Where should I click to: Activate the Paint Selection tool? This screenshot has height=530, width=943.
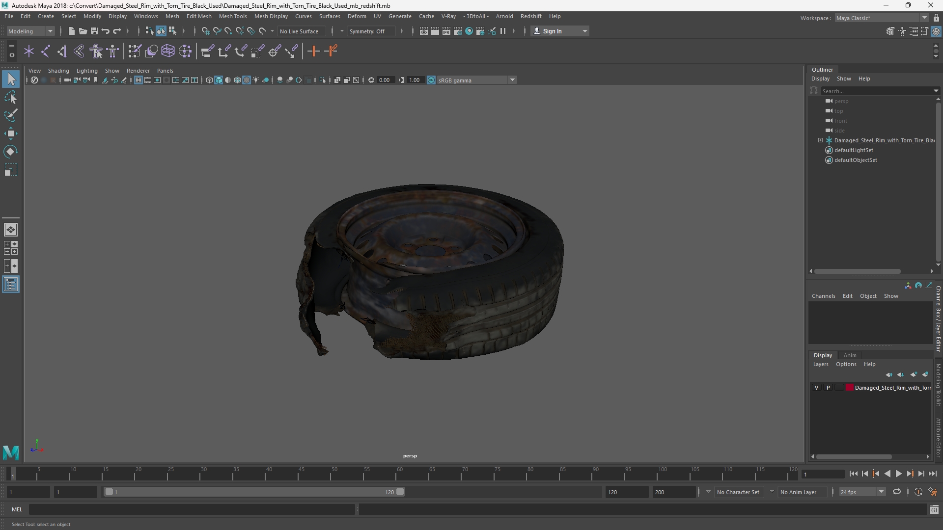11,115
